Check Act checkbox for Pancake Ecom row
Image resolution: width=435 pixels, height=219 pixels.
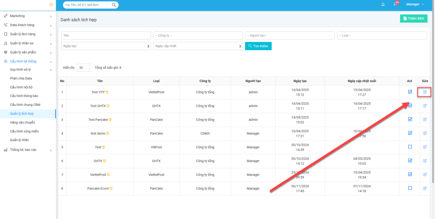pos(410,188)
